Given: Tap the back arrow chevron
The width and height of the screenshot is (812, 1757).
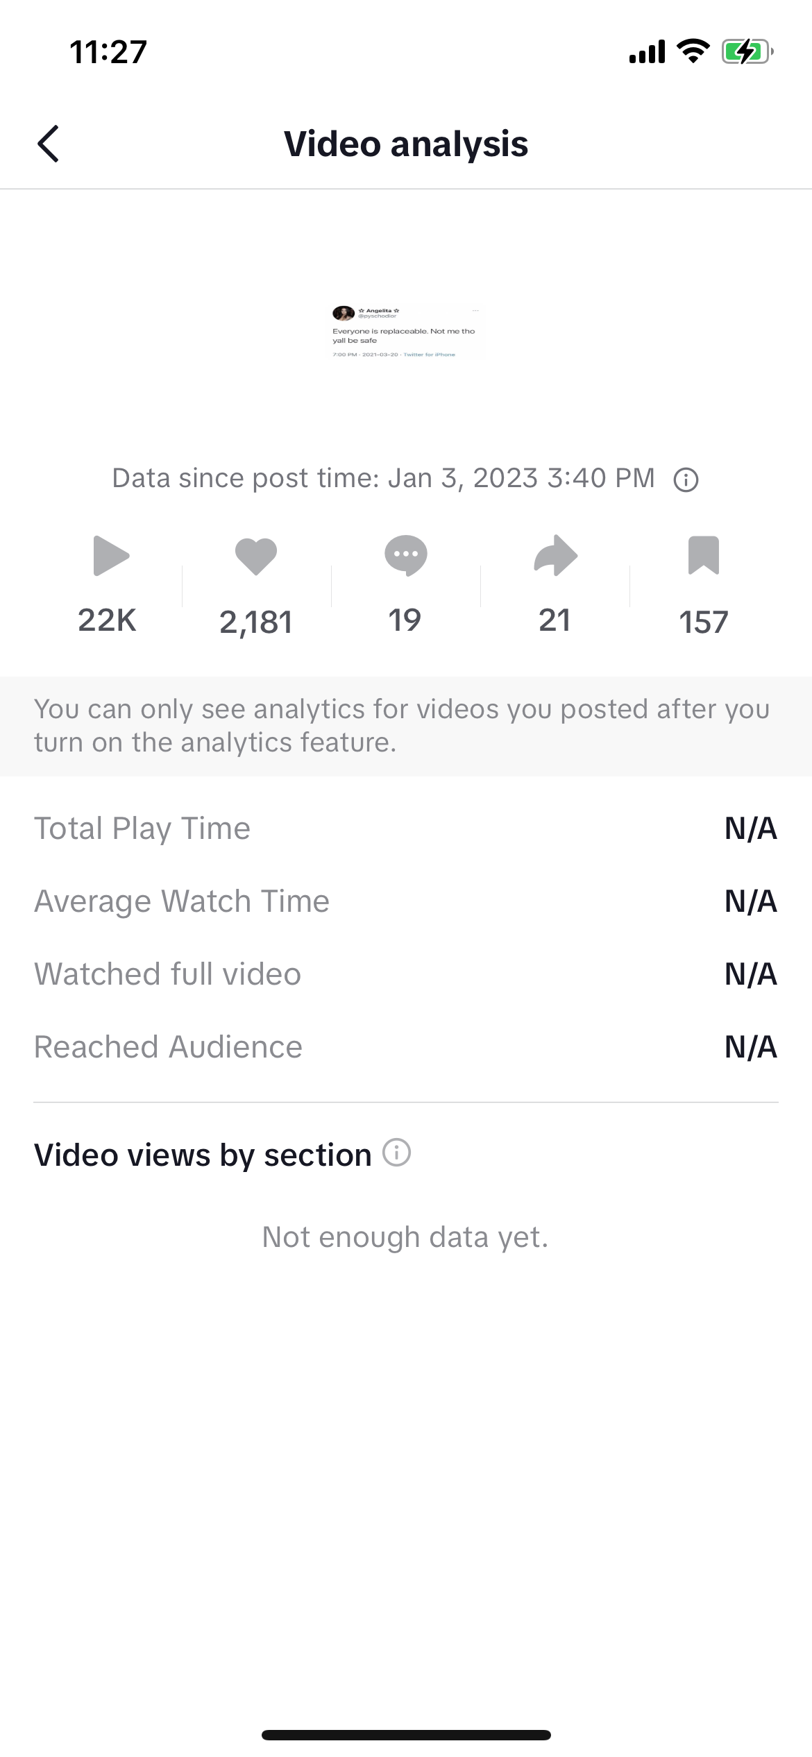Looking at the screenshot, I should tap(49, 144).
